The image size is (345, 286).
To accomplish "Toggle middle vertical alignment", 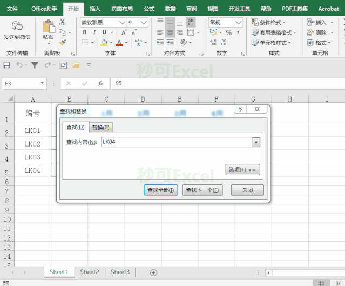I will click(x=170, y=22).
